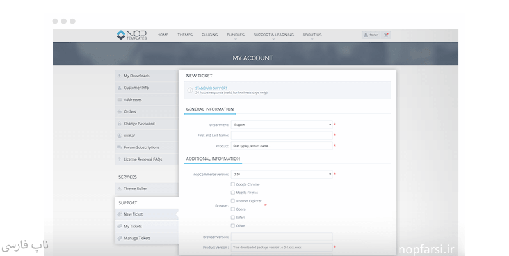Click the Change Password lock icon
Viewport: 509px width, 256px height.
point(120,124)
